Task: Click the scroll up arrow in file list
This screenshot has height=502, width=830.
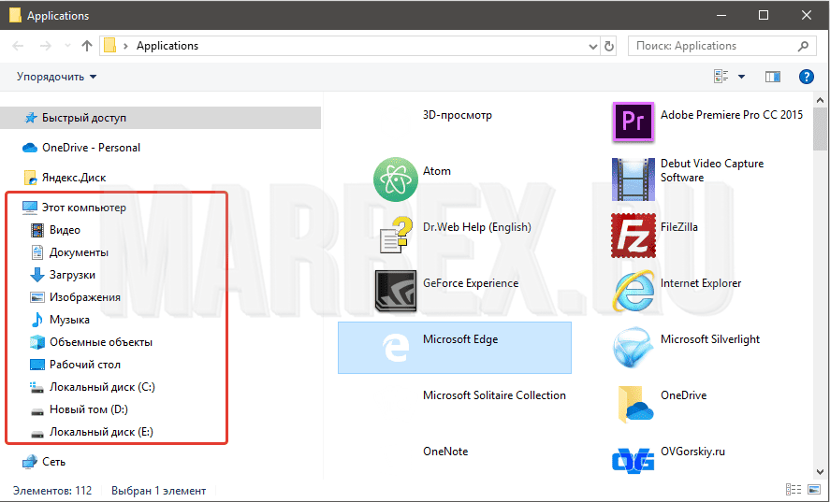Action: (x=820, y=99)
